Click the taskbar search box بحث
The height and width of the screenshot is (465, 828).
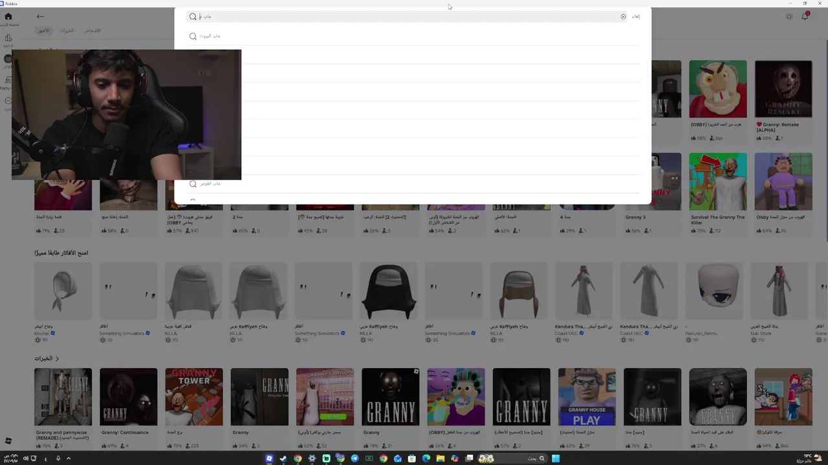point(513,459)
